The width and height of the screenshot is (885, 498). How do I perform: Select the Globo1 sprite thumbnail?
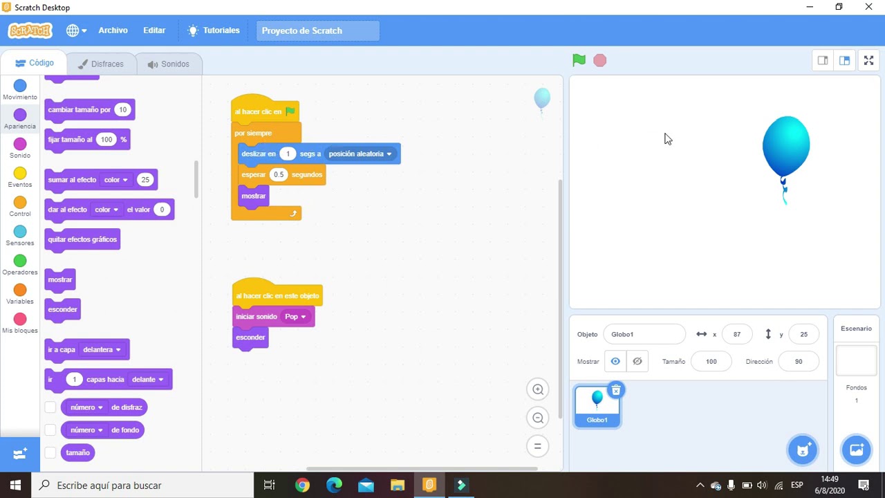coord(597,407)
